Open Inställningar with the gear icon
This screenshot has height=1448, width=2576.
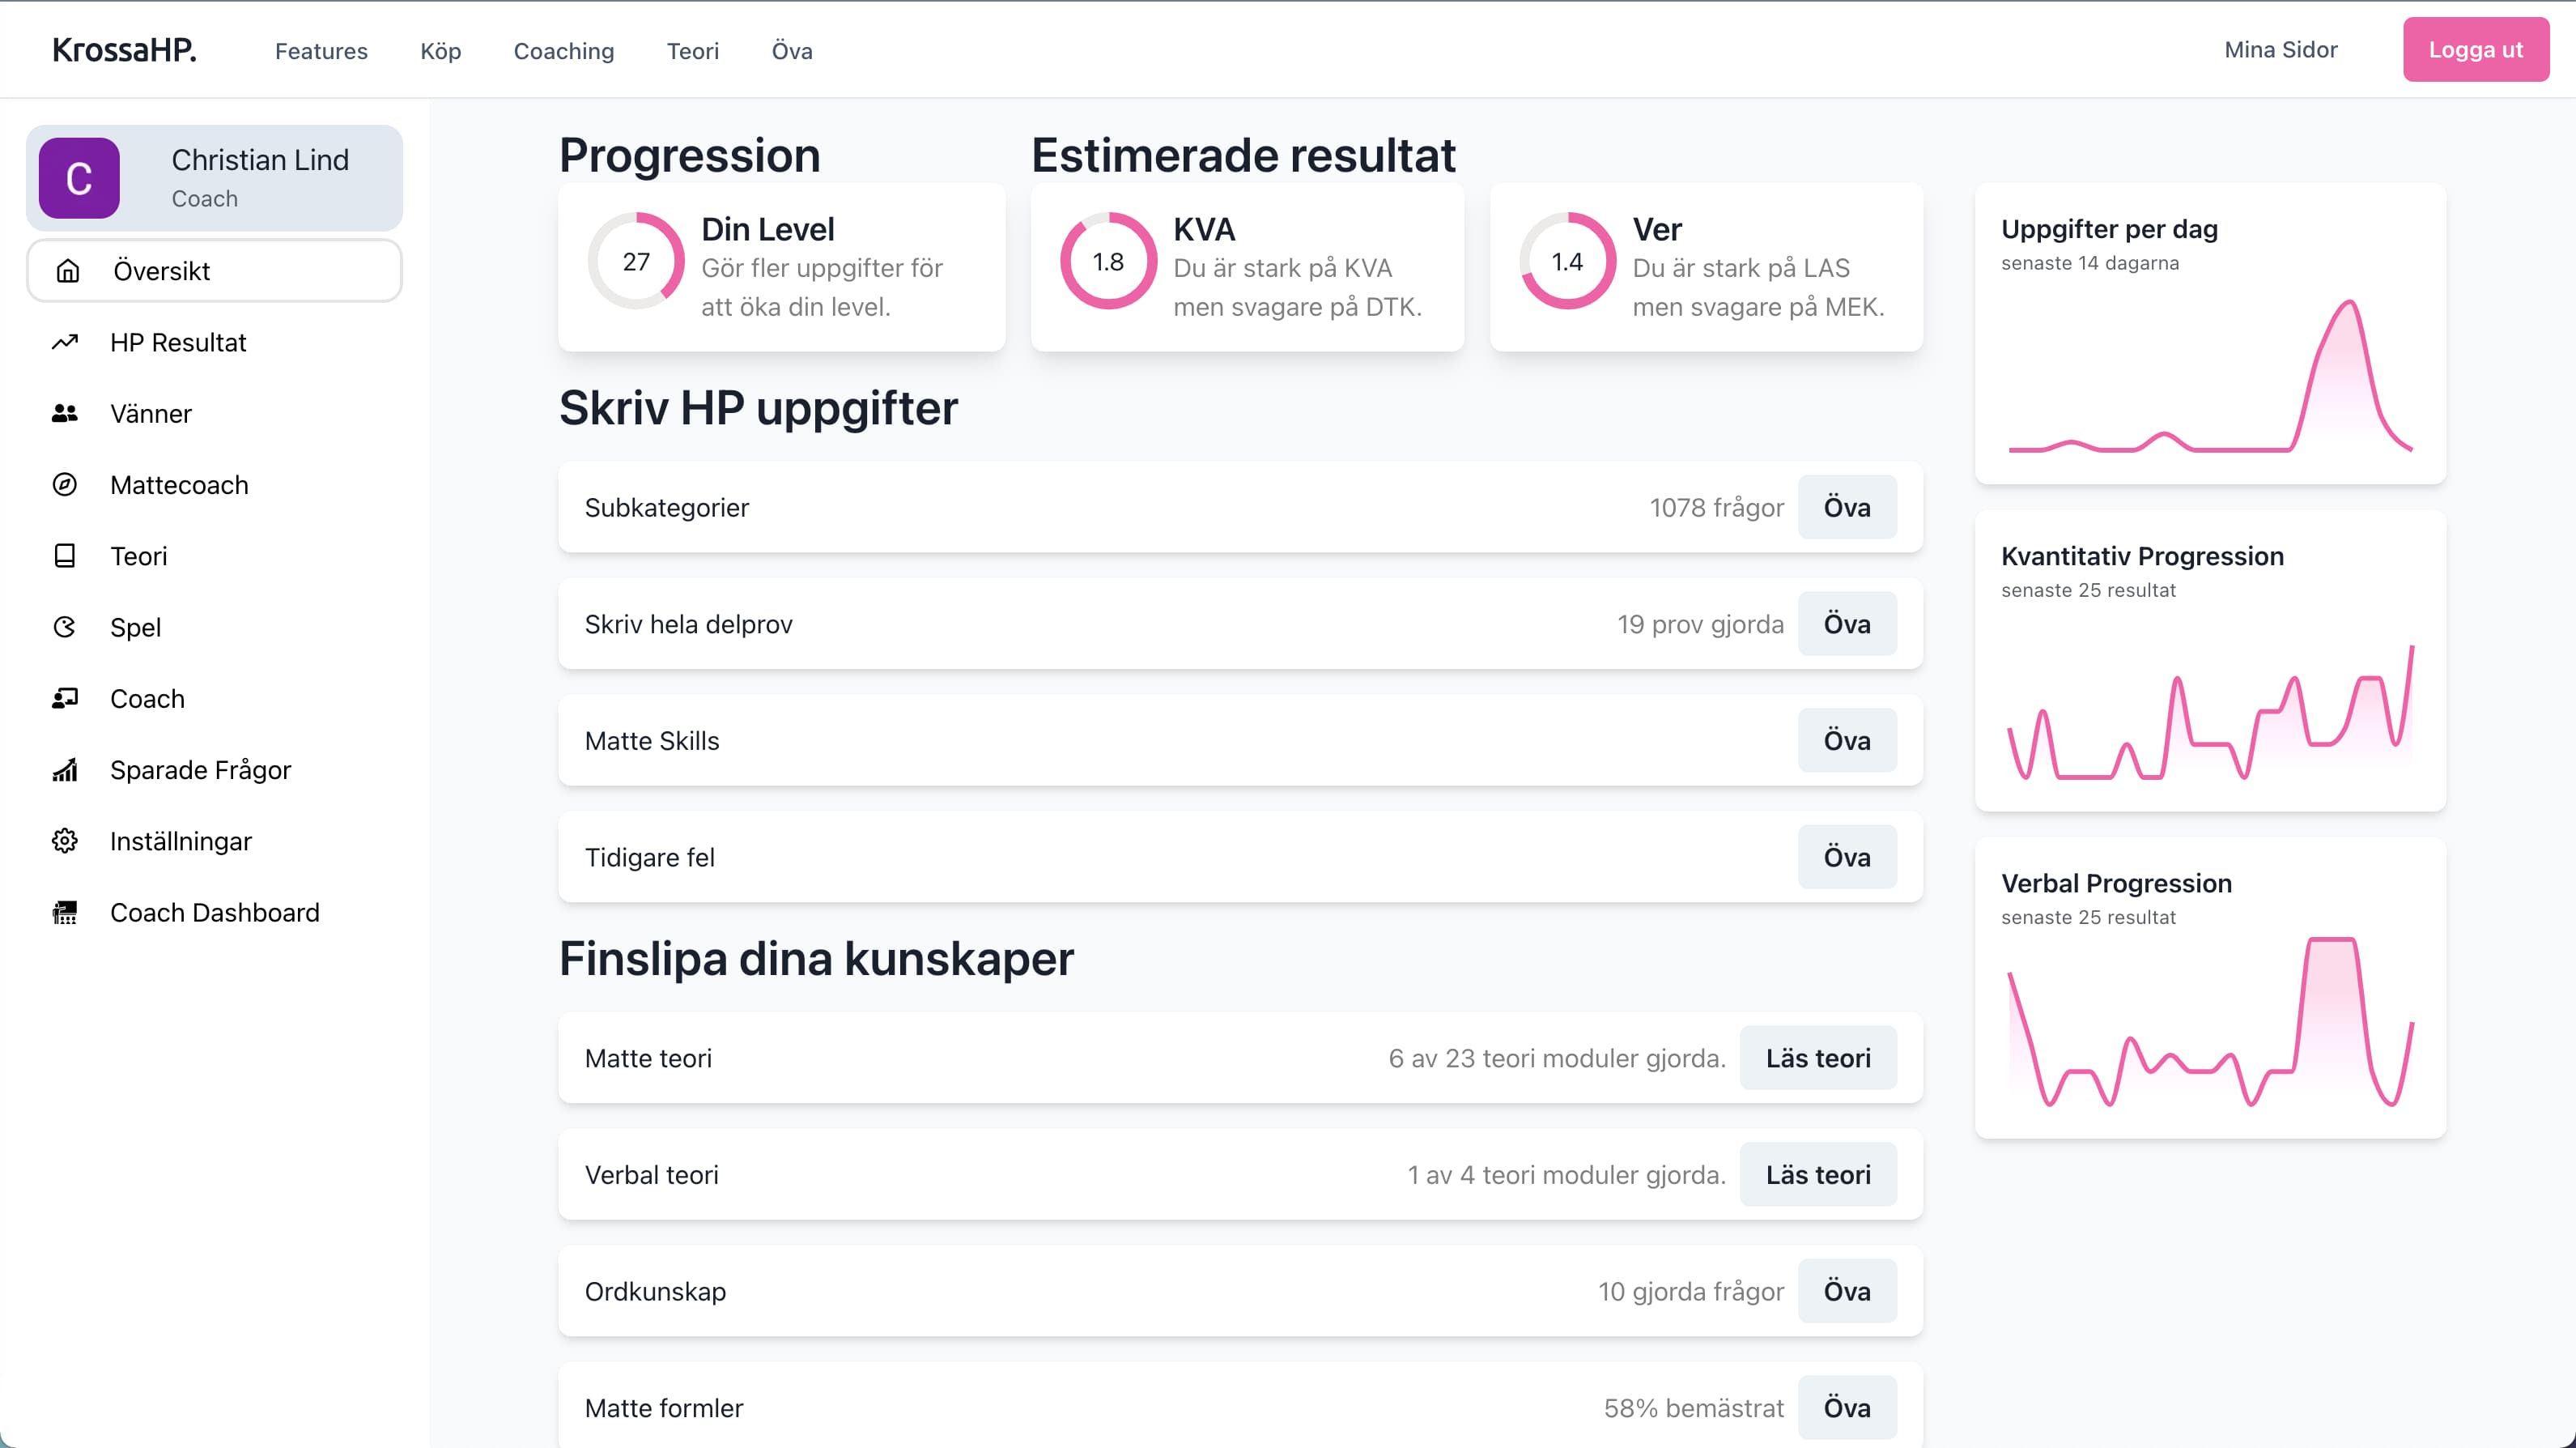(x=65, y=841)
